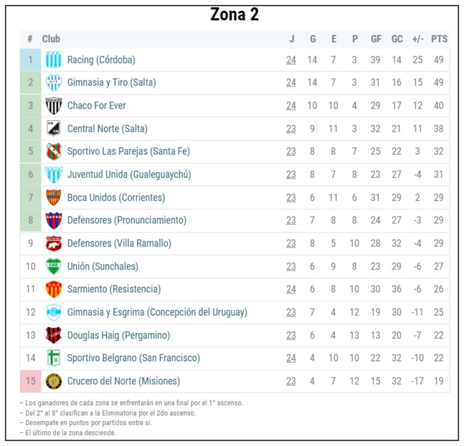464x446 pixels.
Task: Click the Sportivo Belgrano crest icon
Action: click(x=53, y=358)
